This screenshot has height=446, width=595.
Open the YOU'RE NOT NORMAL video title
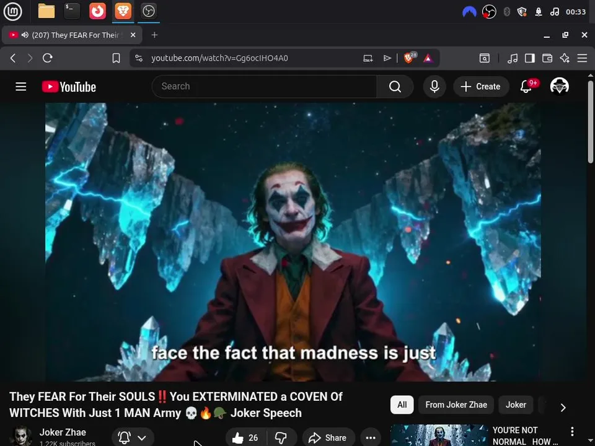point(525,435)
